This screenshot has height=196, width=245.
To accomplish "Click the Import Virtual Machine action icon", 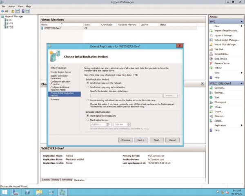I will [x=211, y=31].
